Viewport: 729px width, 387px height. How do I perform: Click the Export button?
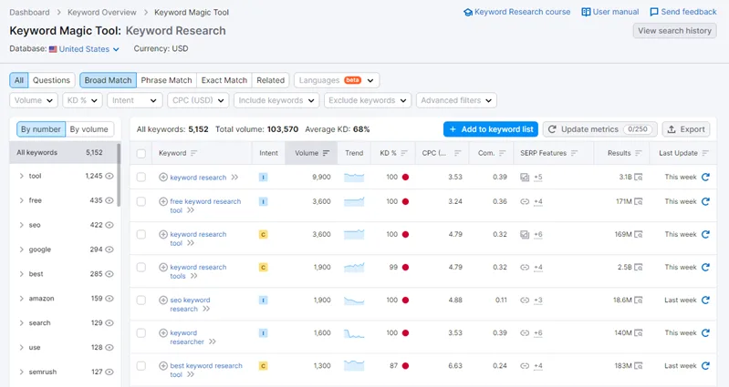pyautogui.click(x=685, y=129)
